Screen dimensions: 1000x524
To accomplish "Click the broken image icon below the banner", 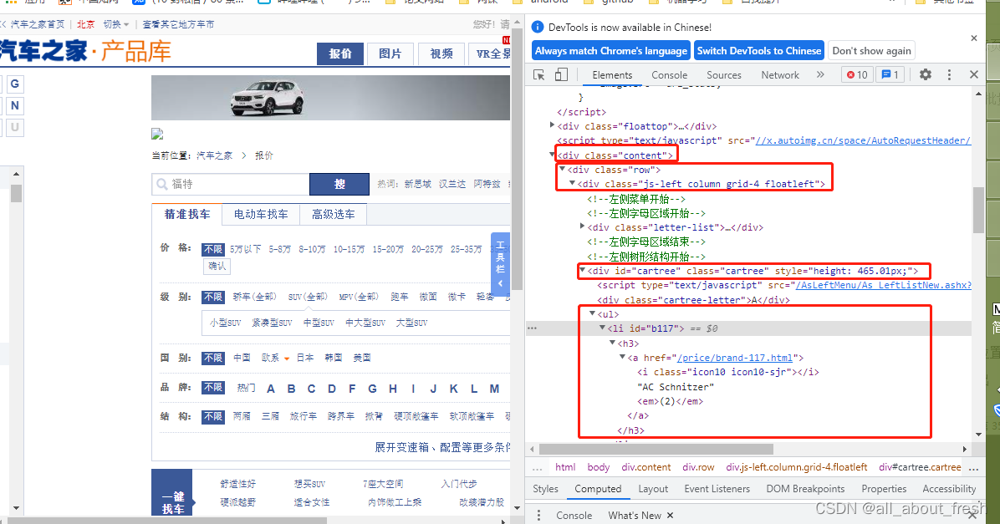I will (157, 134).
